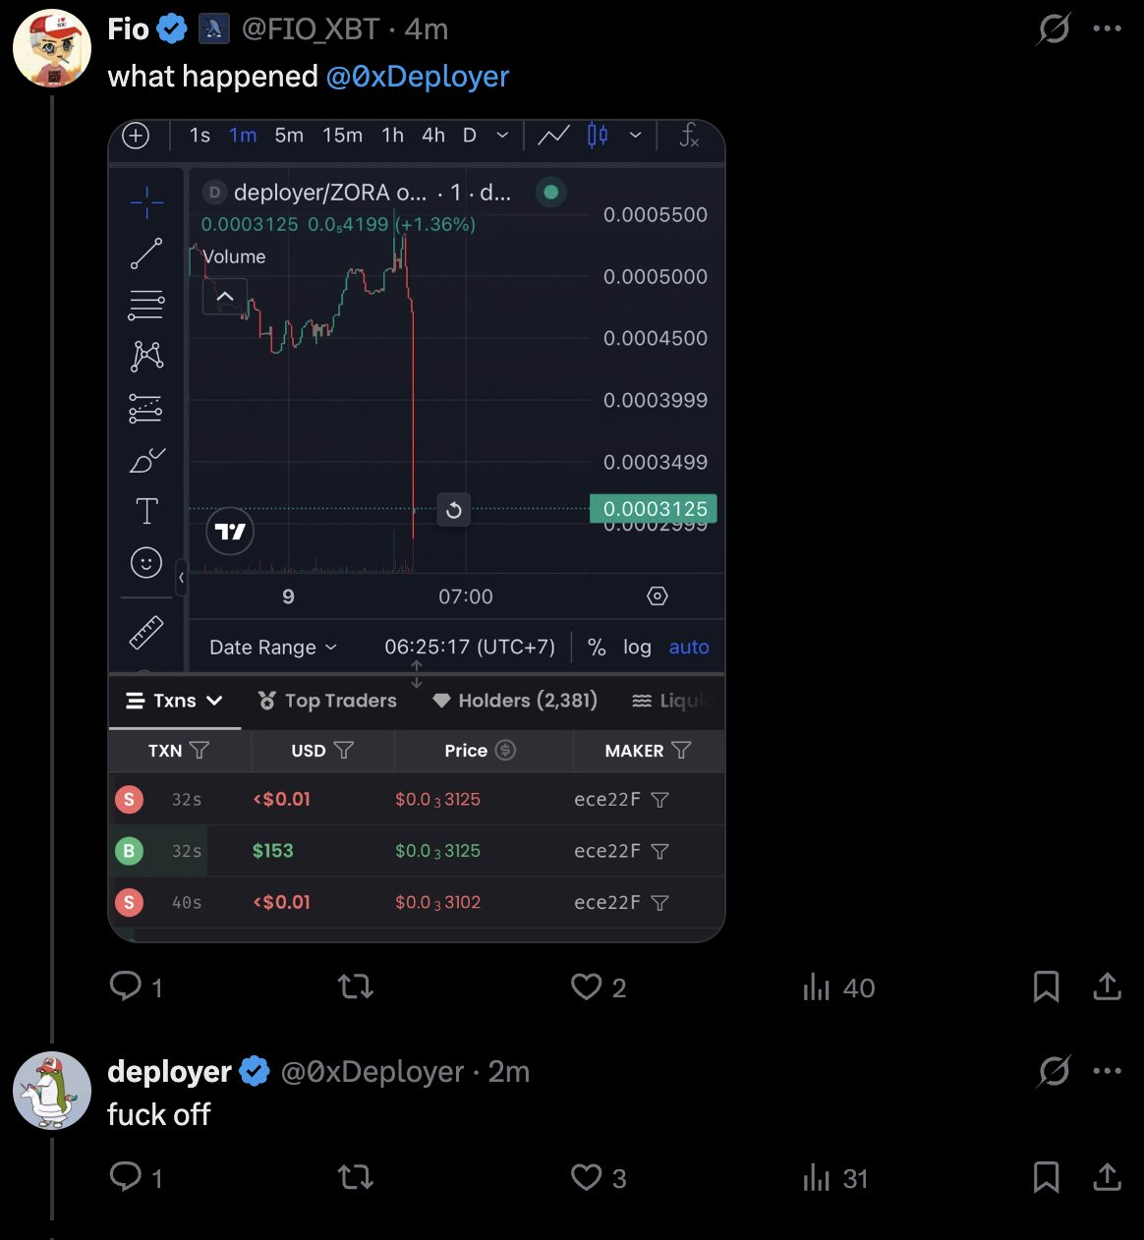Viewport: 1144px width, 1240px height.
Task: Open Fio's profile via display name
Action: tap(128, 29)
